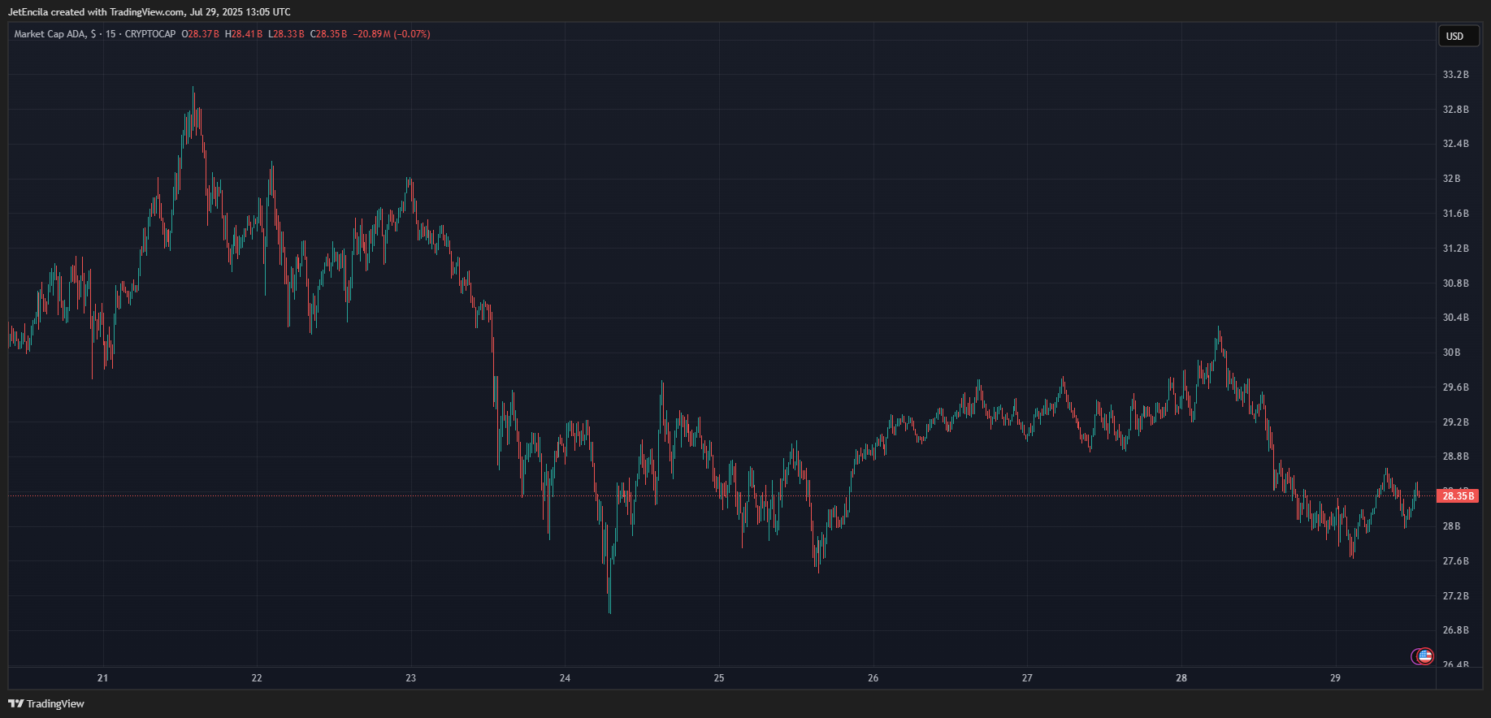Screen dimensions: 1491x718
Task: Click the open value O28.37B
Action: pyautogui.click(x=200, y=34)
